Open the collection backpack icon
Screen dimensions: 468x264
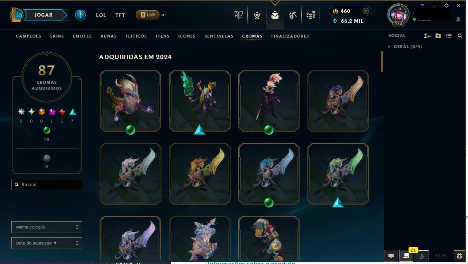[x=275, y=15]
